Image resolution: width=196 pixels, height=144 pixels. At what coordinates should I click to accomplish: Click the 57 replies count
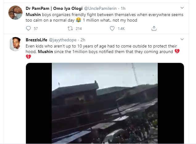pos(36,28)
